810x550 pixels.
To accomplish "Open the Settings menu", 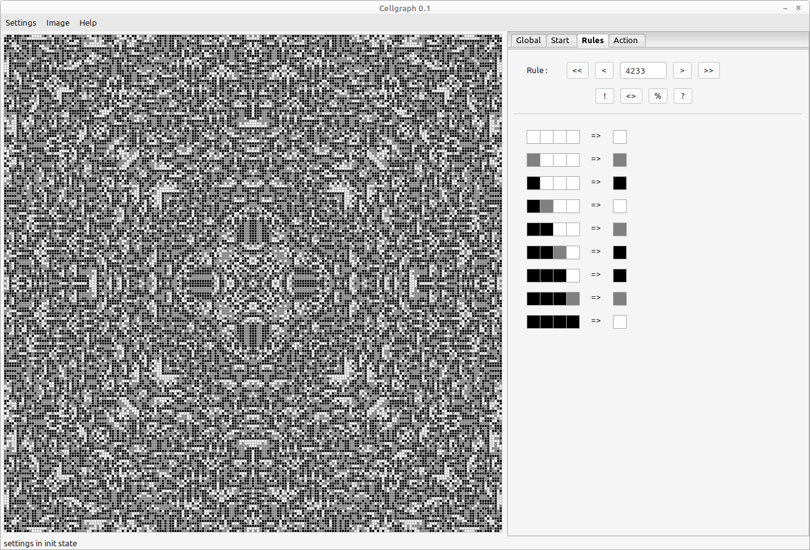I will 21,22.
